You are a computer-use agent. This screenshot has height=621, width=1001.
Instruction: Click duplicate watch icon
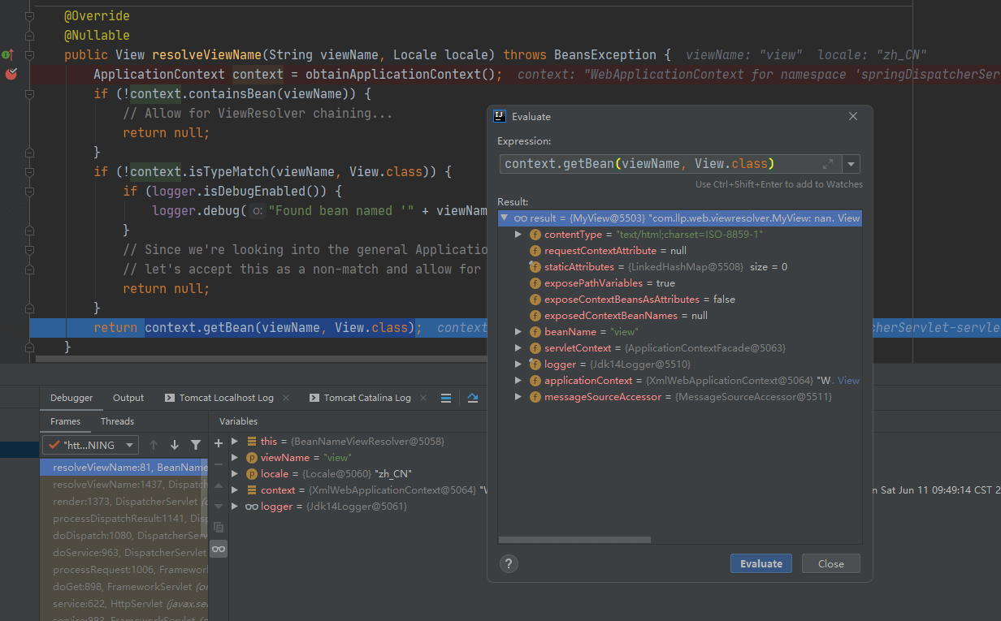point(218,527)
